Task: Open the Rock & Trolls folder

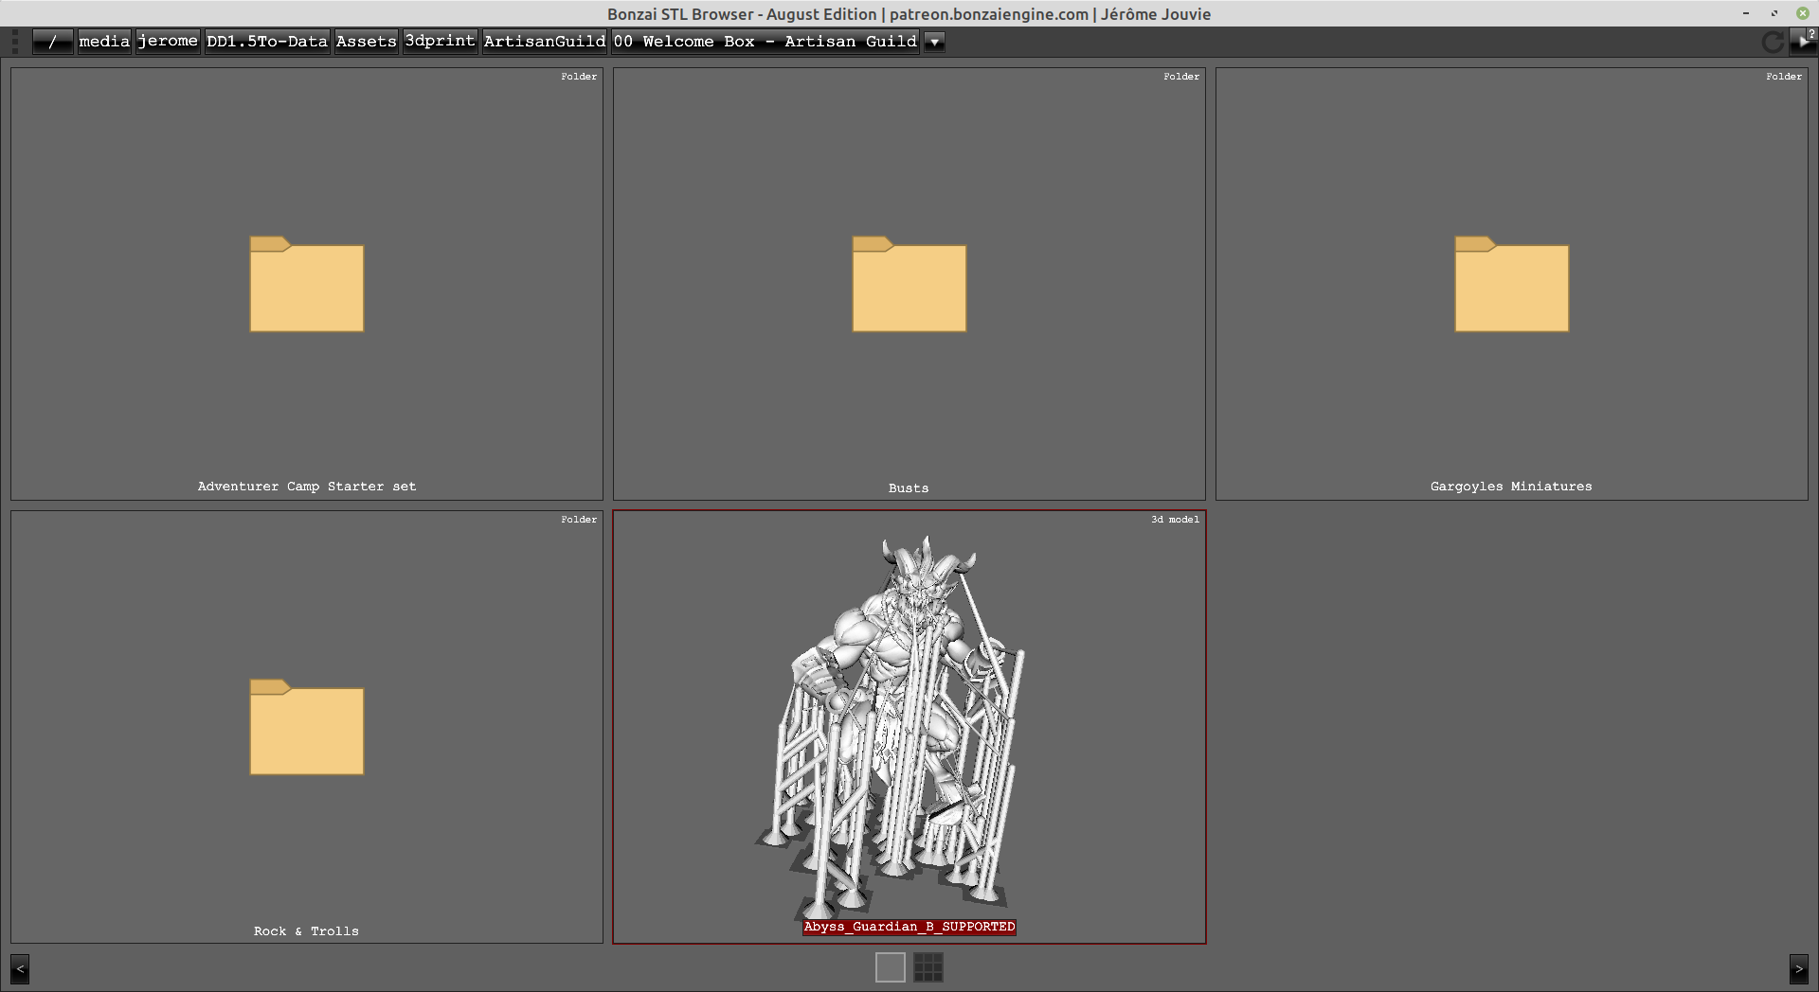Action: point(307,727)
